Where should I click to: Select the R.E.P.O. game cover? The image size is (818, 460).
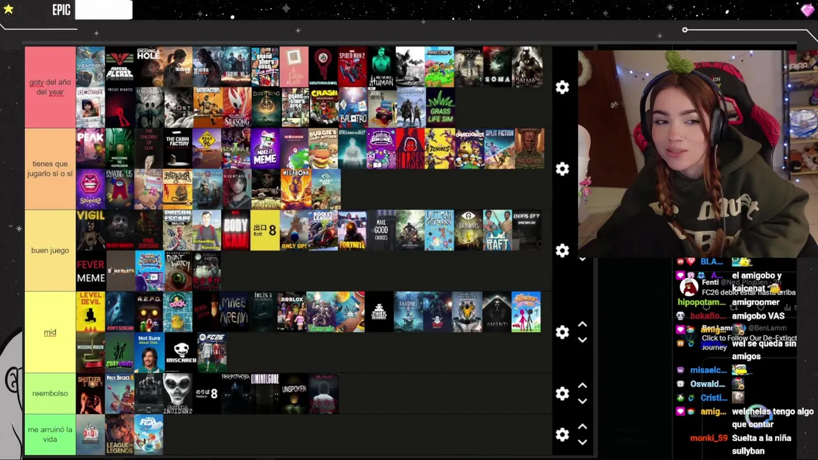(x=148, y=312)
